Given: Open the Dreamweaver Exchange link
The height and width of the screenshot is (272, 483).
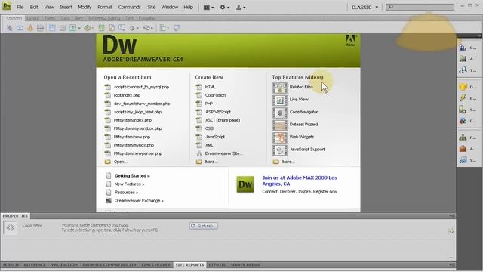Looking at the screenshot, I should click(x=139, y=201).
